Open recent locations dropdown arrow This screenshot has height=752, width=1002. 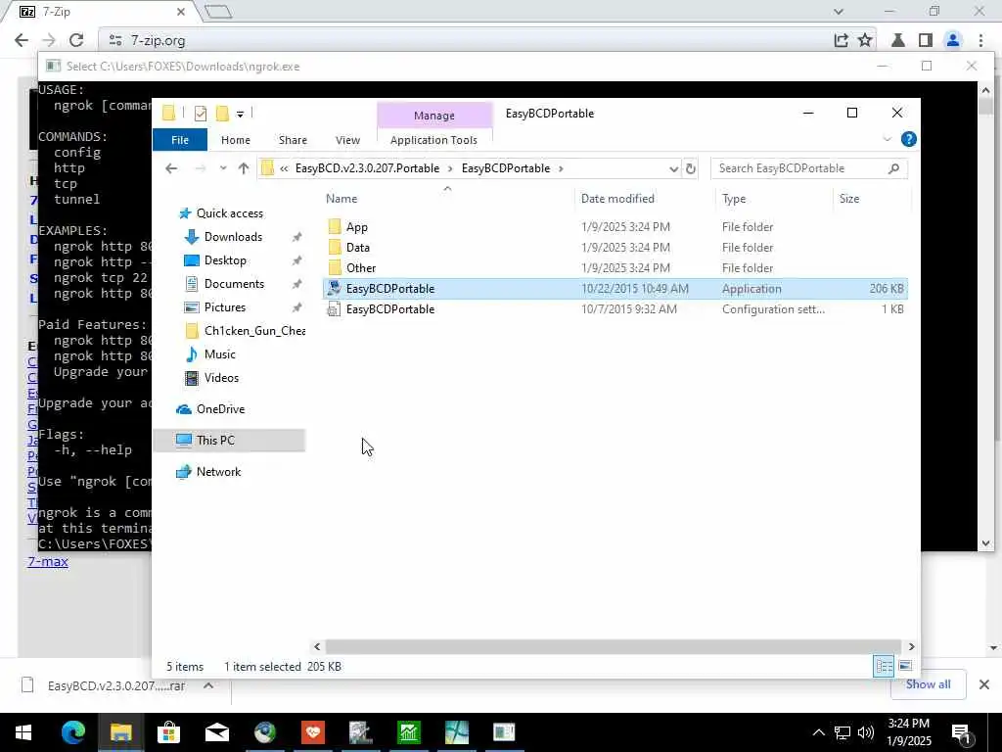point(223,168)
